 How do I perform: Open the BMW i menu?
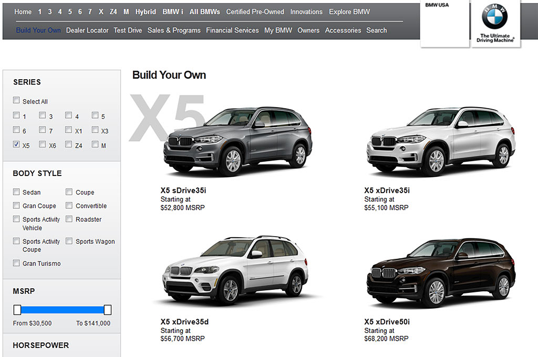pyautogui.click(x=173, y=12)
